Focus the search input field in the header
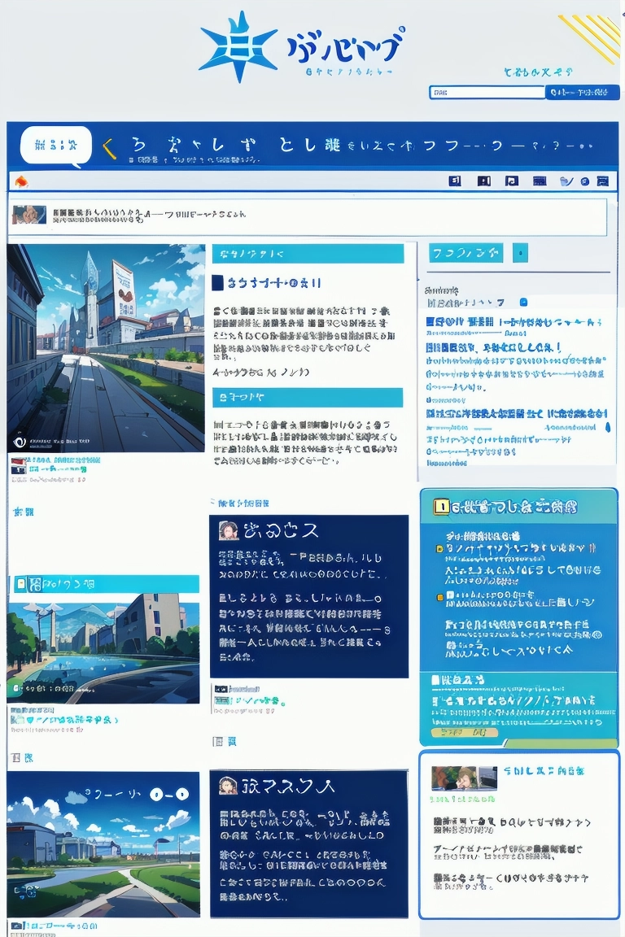Screen dimensions: 625x937 point(487,93)
